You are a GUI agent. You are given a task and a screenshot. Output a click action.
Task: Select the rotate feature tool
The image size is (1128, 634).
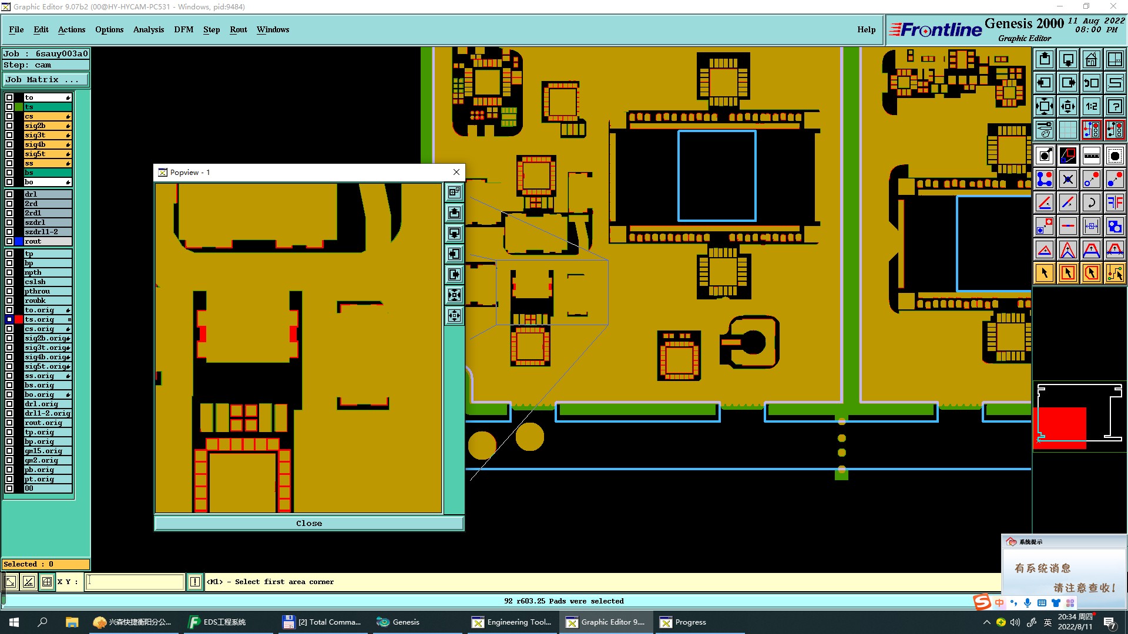tap(1091, 203)
